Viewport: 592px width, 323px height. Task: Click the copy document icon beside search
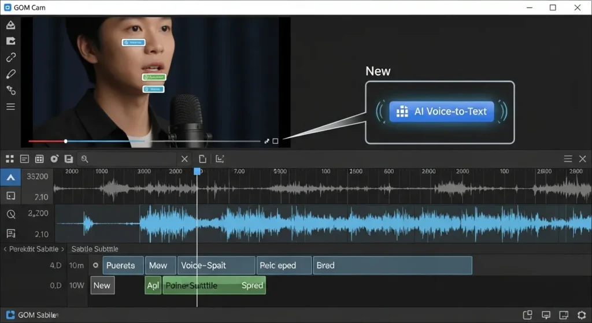coord(202,159)
